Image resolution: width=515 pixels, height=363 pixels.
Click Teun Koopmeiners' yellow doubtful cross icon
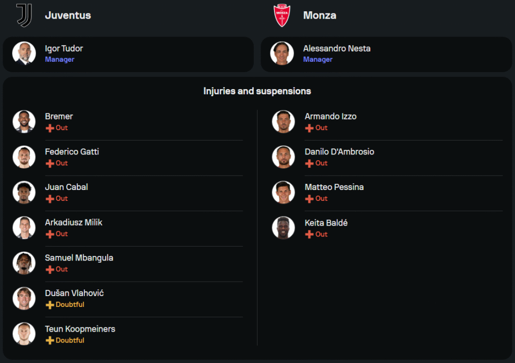pos(50,340)
